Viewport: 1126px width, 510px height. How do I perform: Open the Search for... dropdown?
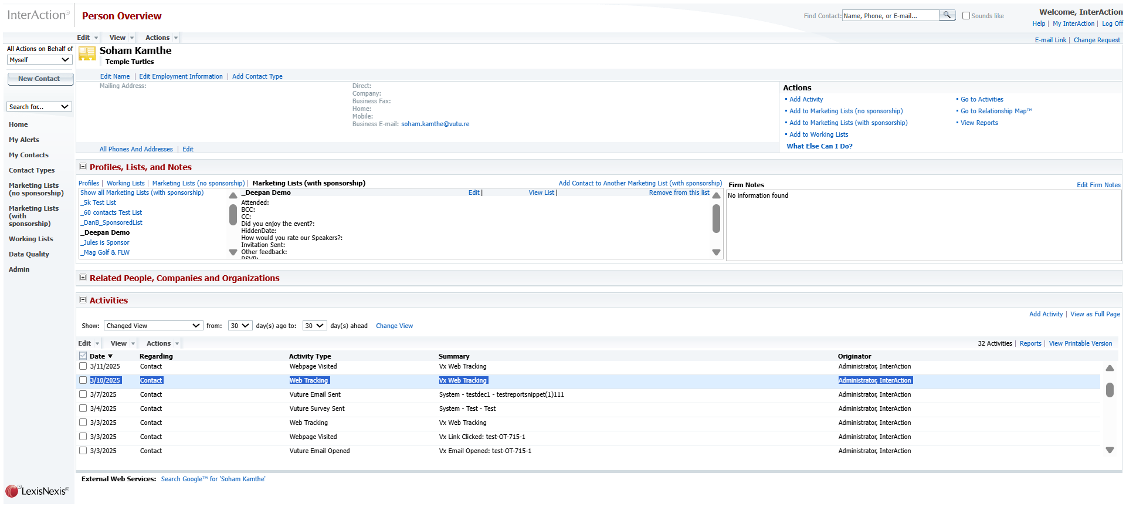coord(39,107)
